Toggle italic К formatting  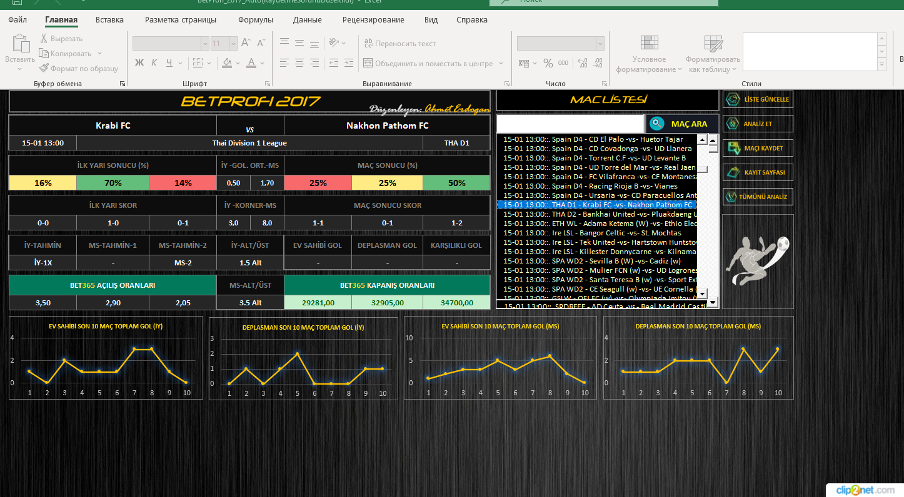coord(154,63)
